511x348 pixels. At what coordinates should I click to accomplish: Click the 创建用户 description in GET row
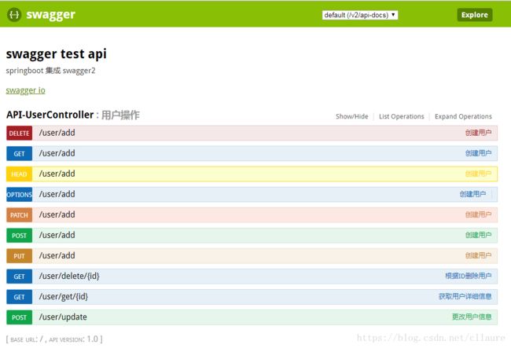click(478, 153)
